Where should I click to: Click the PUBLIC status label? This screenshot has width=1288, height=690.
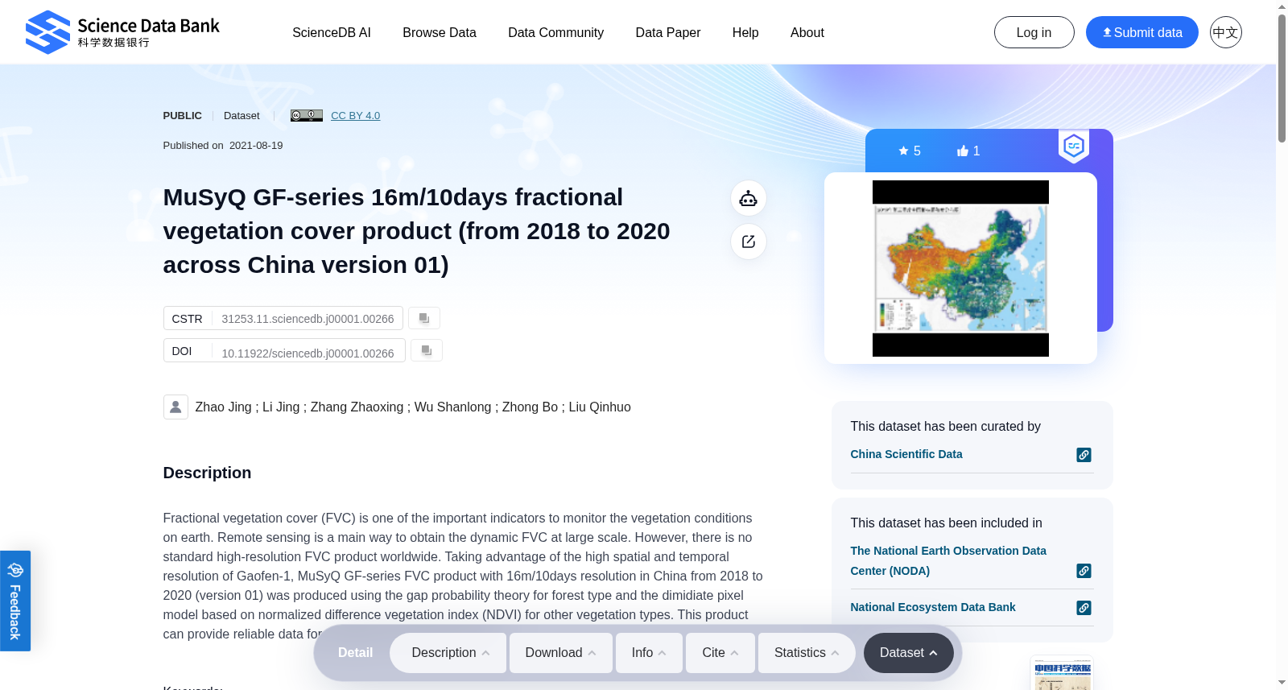coord(182,116)
